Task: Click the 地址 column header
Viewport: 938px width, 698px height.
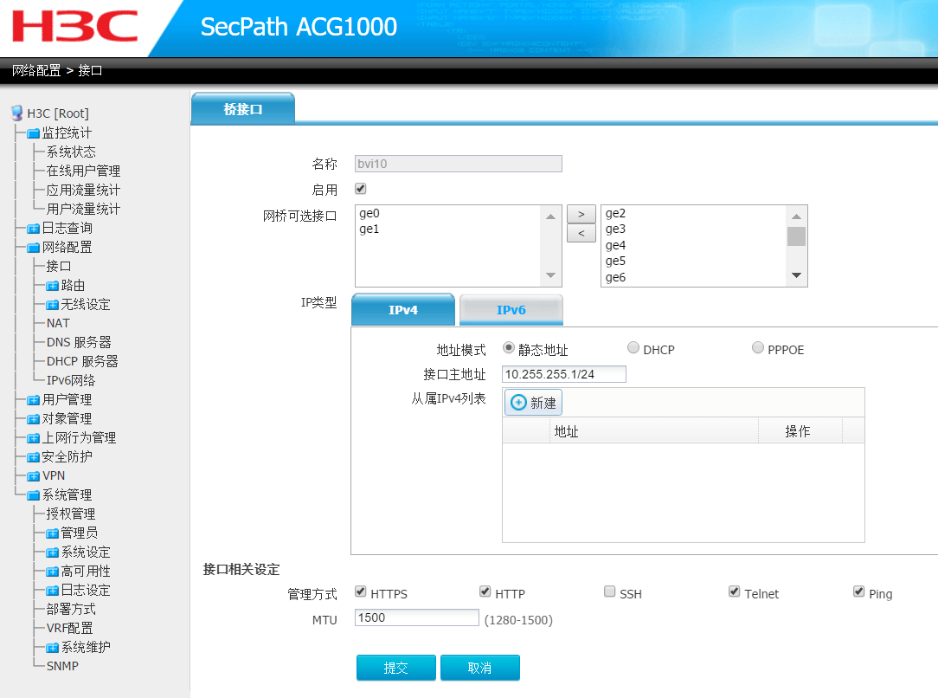Action: point(654,431)
